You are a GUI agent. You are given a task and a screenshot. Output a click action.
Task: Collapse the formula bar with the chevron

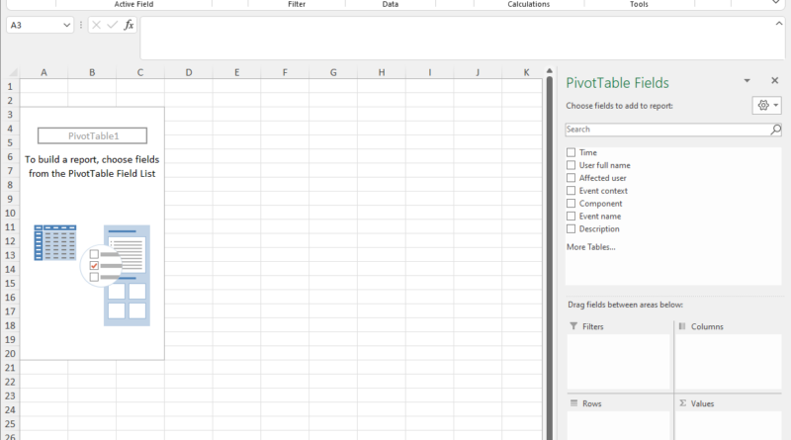tap(779, 24)
